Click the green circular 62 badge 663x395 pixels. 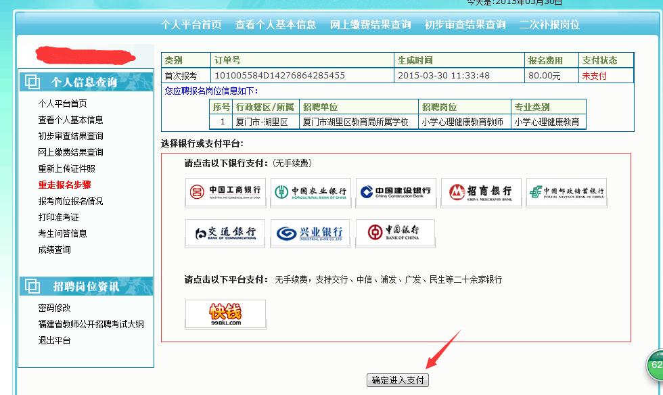[x=656, y=365]
